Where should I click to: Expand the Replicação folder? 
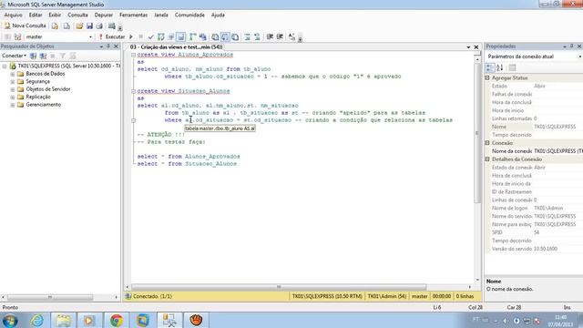pos(12,97)
